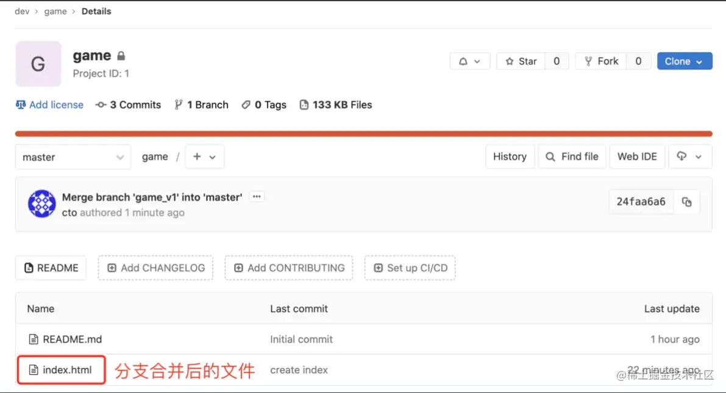Open the Initial commit link
The width and height of the screenshot is (726, 393).
(301, 339)
